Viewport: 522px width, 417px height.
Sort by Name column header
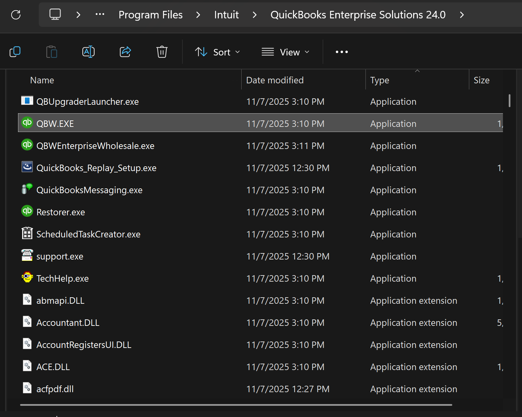click(42, 80)
